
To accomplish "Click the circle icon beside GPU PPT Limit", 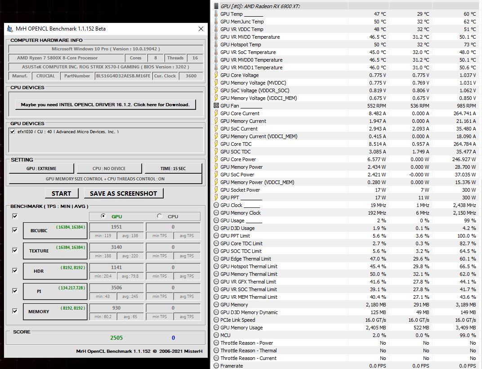I will [x=216, y=236].
